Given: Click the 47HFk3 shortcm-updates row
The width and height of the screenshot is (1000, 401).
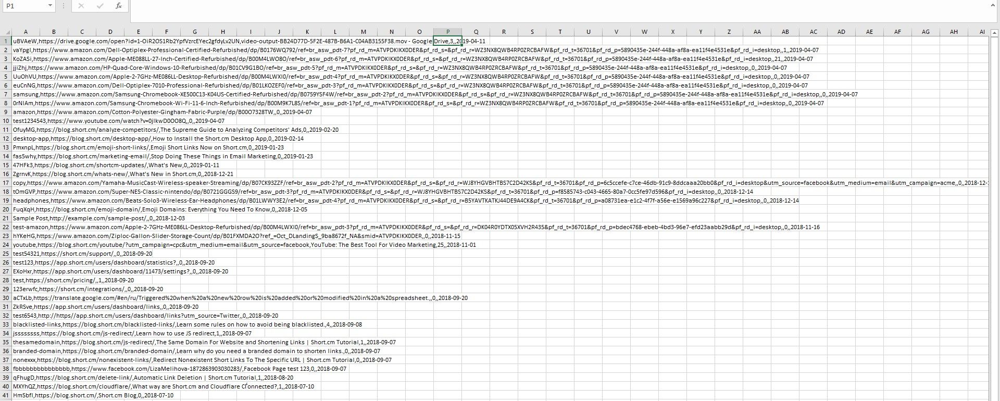Looking at the screenshot, I should [x=116, y=165].
